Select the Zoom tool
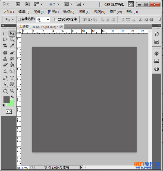Image resolution: width=163 pixels, height=171 pixels. click(12, 91)
